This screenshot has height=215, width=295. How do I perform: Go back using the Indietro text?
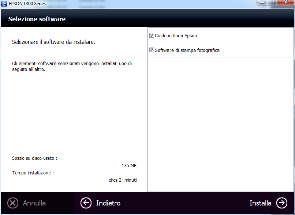point(108,203)
